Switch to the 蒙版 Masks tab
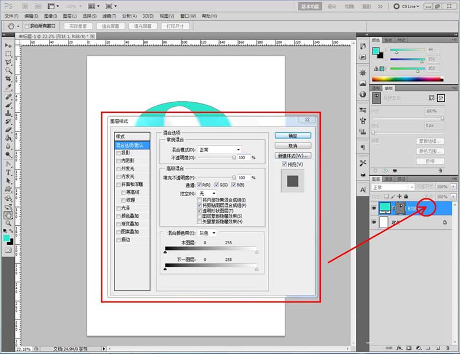 coord(389,88)
